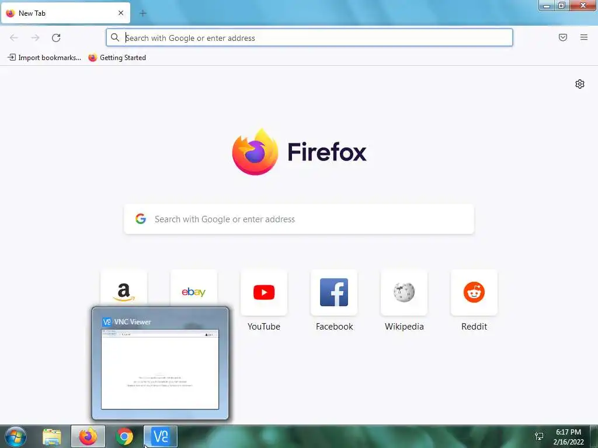598x448 pixels.
Task: Click Import bookmarks in bookmarks toolbar
Action: pyautogui.click(x=44, y=58)
